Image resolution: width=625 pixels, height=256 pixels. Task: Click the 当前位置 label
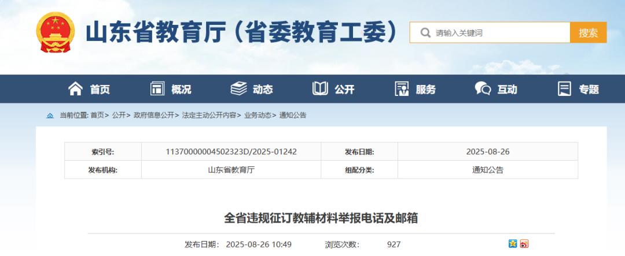pyautogui.click(x=73, y=116)
